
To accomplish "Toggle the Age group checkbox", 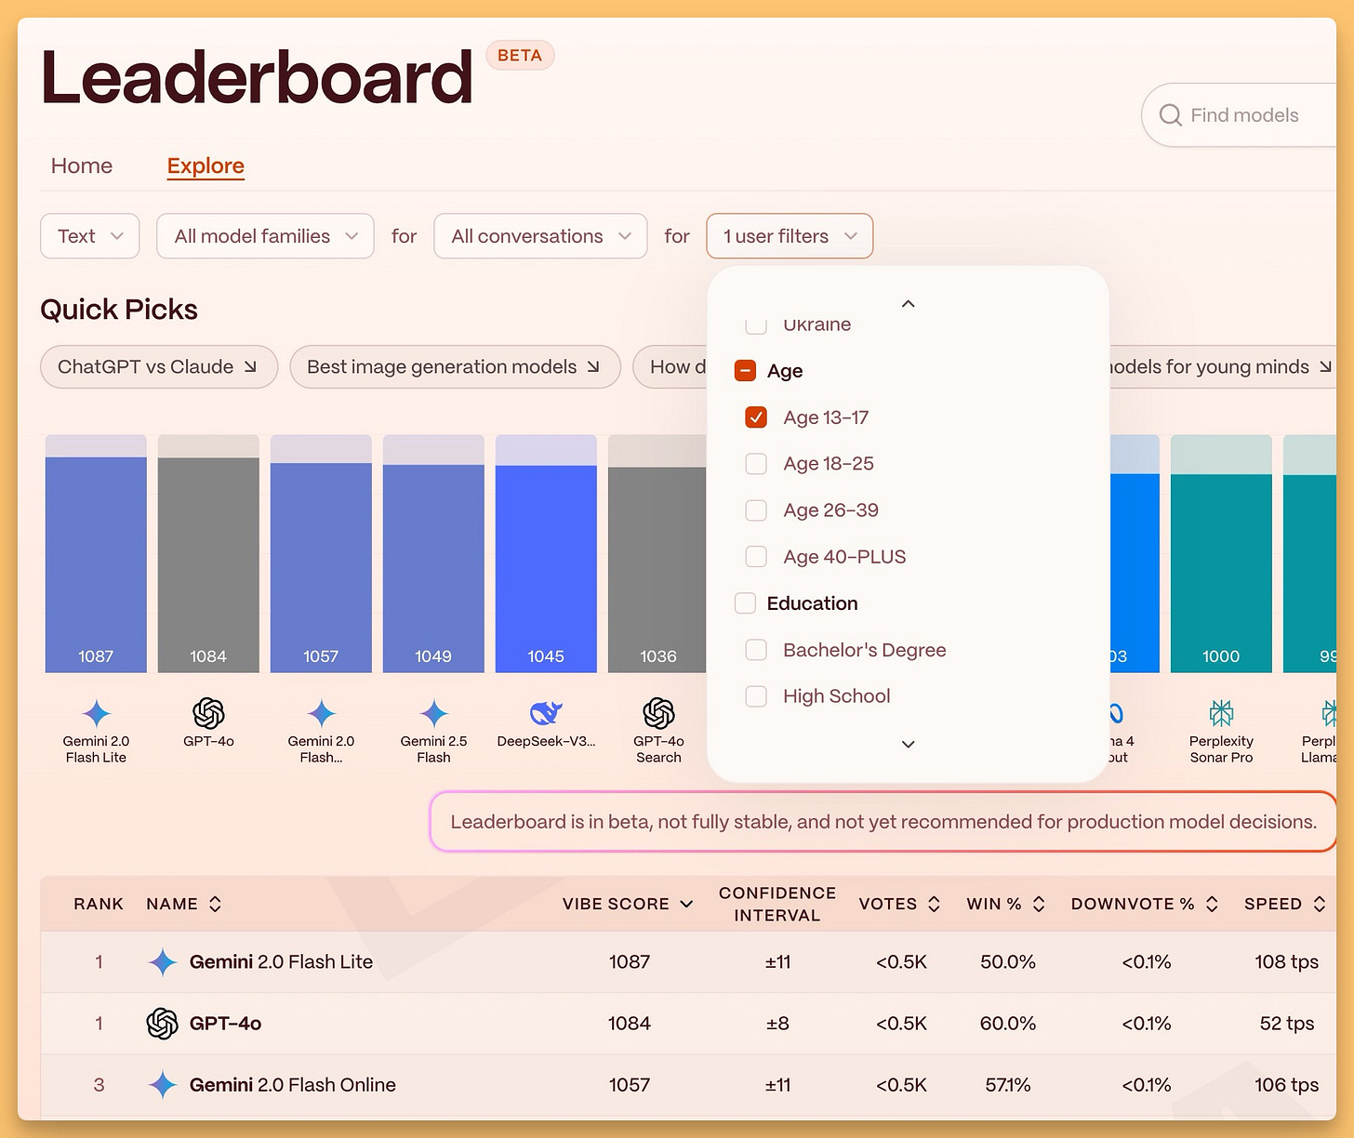I will (745, 371).
